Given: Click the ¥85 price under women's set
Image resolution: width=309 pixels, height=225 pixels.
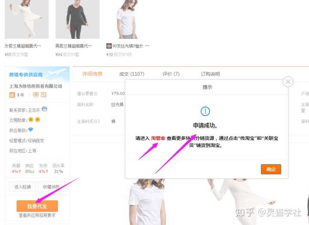Looking at the screenshot, I should 8,55.
